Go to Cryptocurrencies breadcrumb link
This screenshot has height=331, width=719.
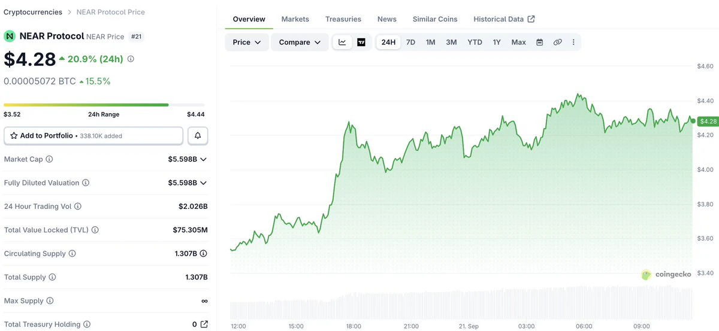pyautogui.click(x=33, y=12)
